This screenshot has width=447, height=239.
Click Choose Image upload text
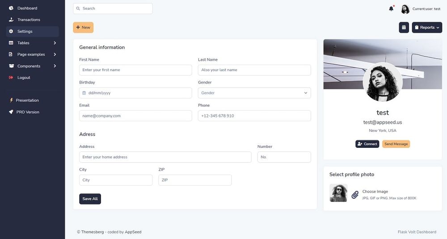pyautogui.click(x=375, y=192)
